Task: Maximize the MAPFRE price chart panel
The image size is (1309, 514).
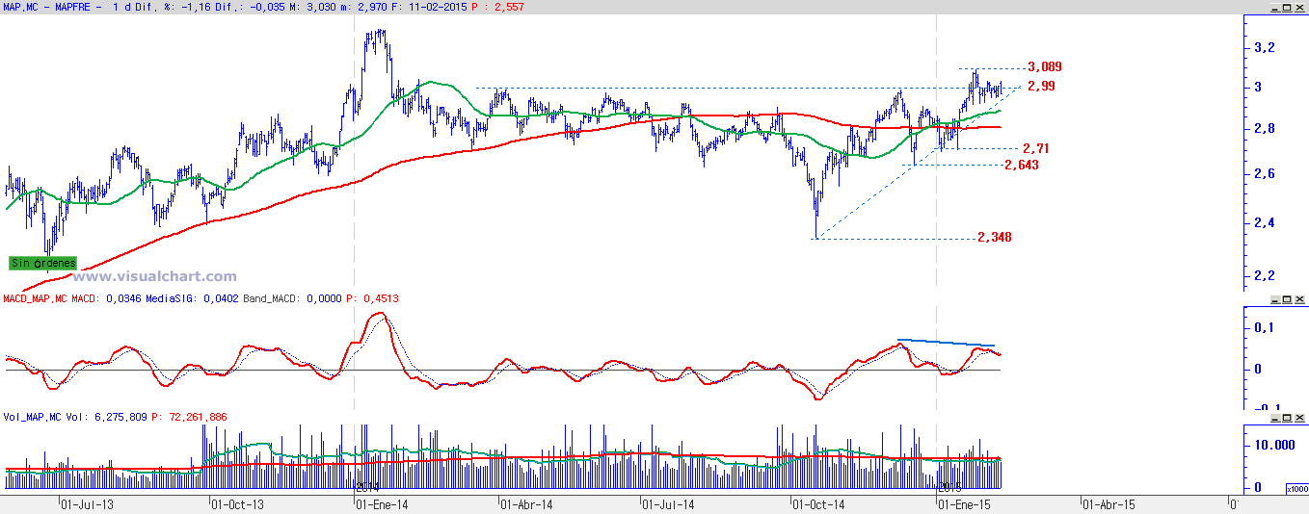Action: click(x=1287, y=8)
